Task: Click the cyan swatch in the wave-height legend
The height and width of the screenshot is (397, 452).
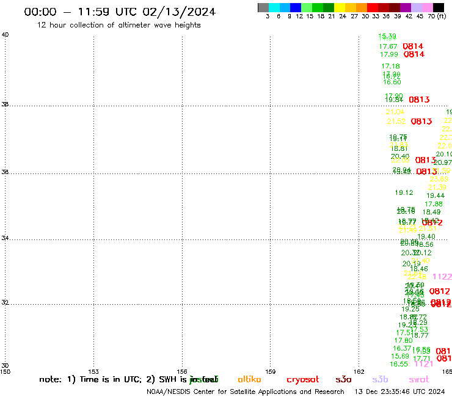Action: [x=274, y=7]
